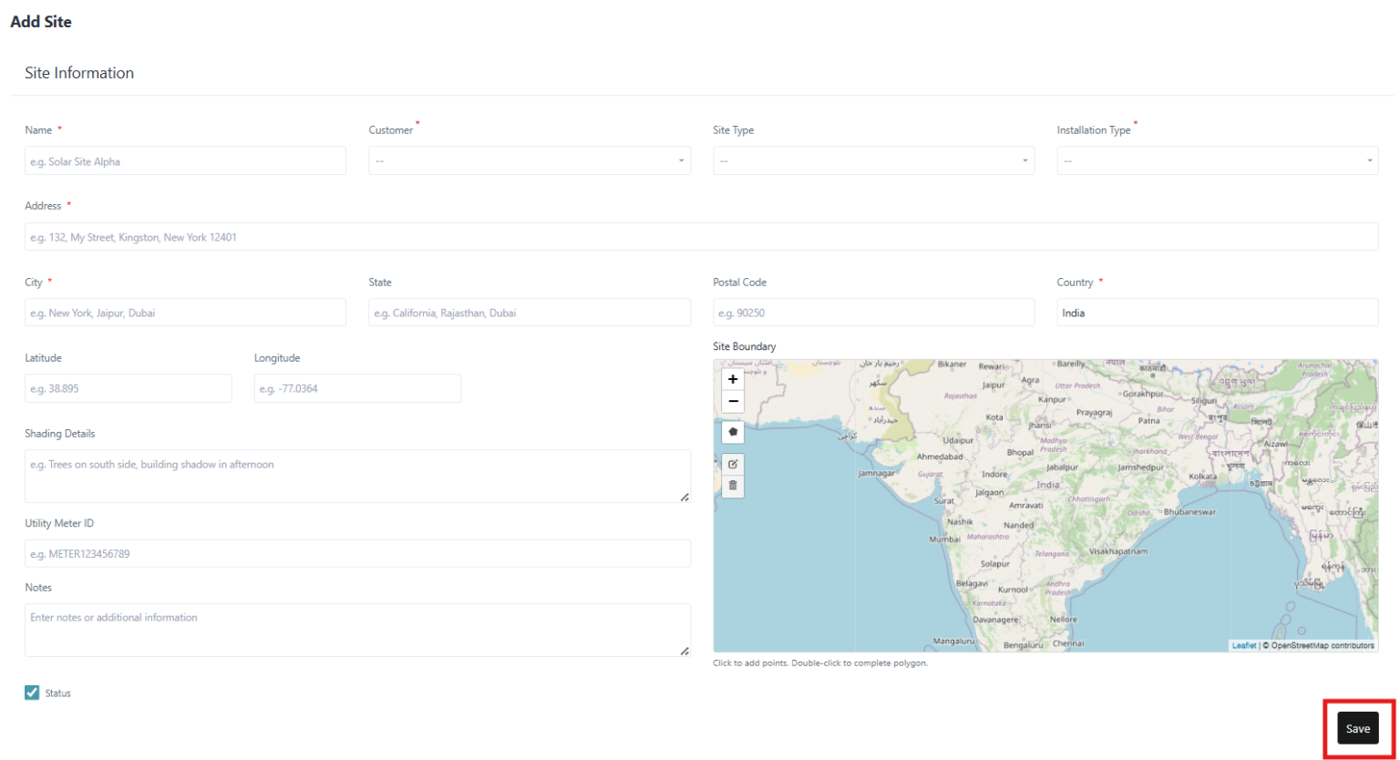
Task: Click the Shading Details resize handle
Action: pyautogui.click(x=686, y=497)
